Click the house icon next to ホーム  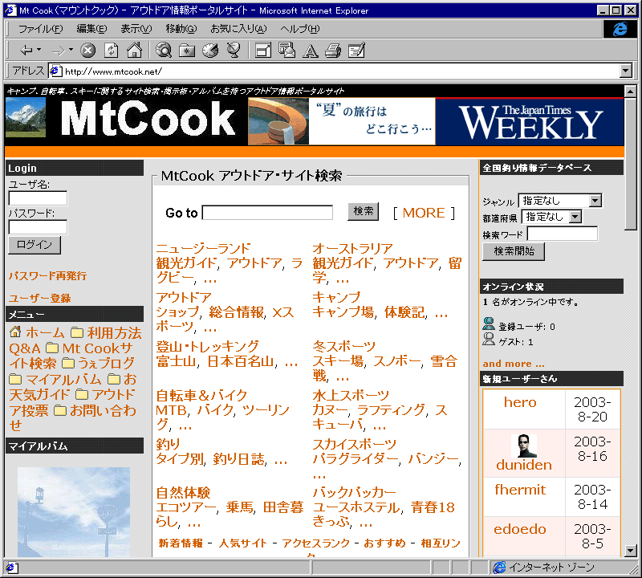click(x=15, y=332)
